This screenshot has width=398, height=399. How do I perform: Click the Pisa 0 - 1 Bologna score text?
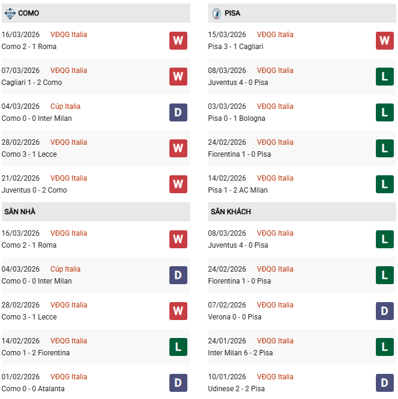tap(236, 118)
